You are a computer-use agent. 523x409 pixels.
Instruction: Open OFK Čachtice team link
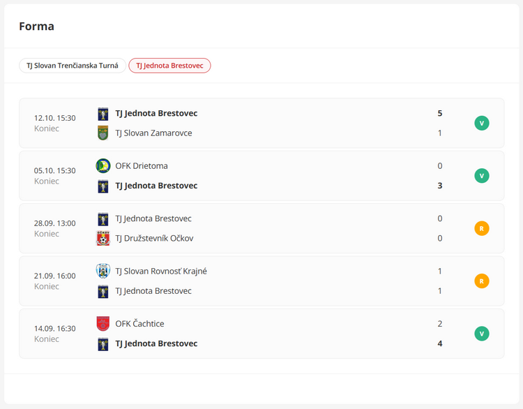139,324
